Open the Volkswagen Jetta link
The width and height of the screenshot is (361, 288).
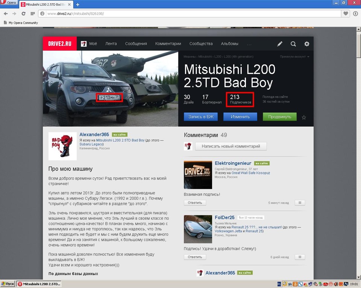click(x=228, y=231)
